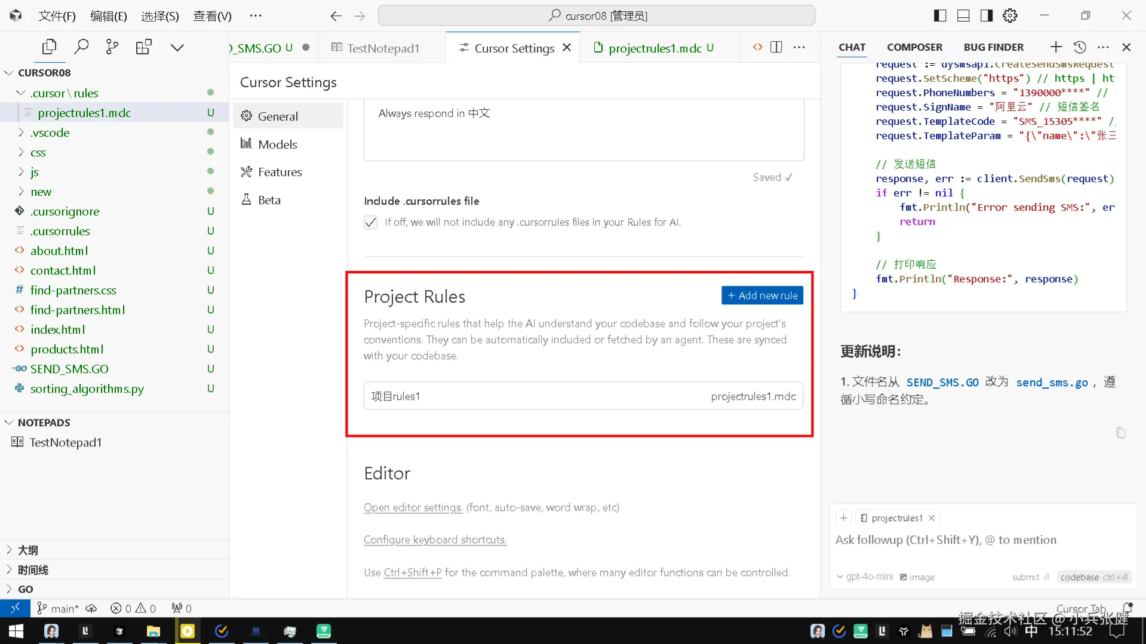This screenshot has width=1146, height=644.
Task: Open the 项目rules1 project rule entry
Action: point(583,396)
